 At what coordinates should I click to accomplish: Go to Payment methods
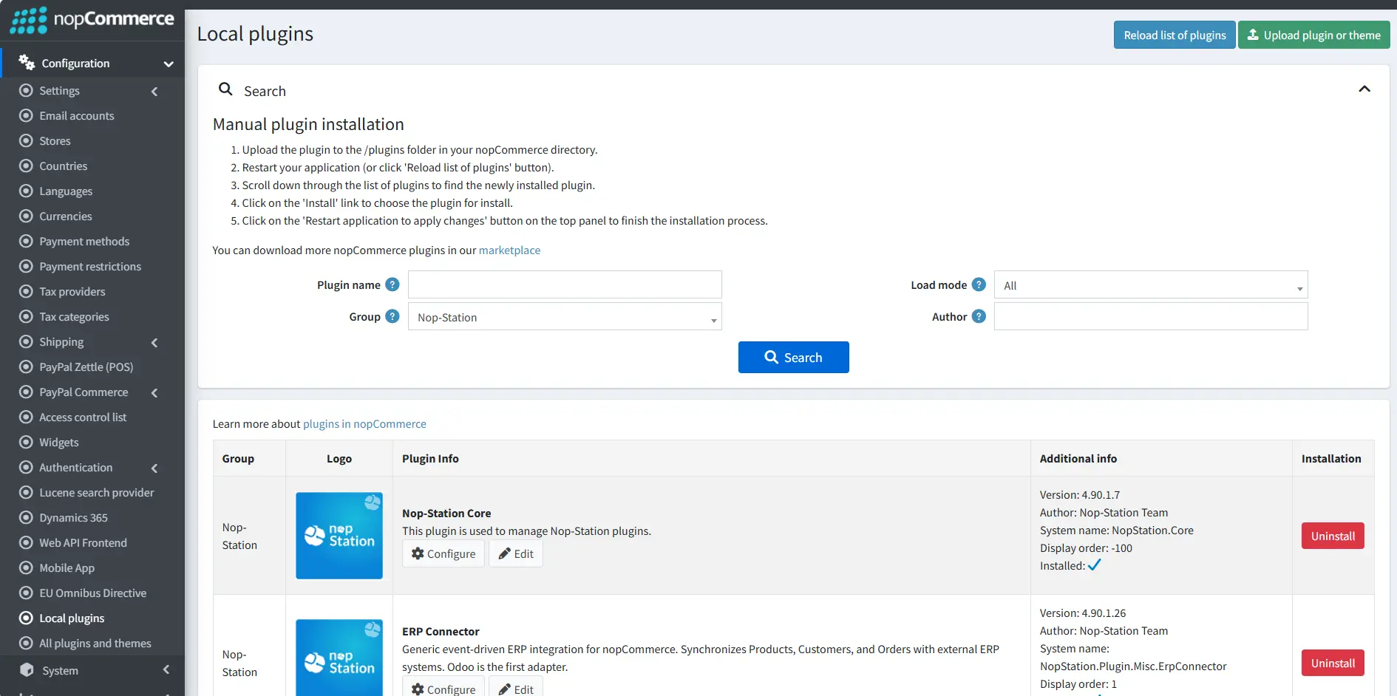(x=84, y=241)
